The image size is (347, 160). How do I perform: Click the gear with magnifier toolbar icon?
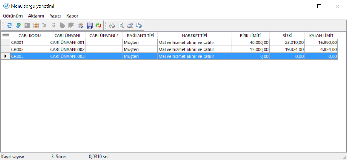click(x=130, y=26)
